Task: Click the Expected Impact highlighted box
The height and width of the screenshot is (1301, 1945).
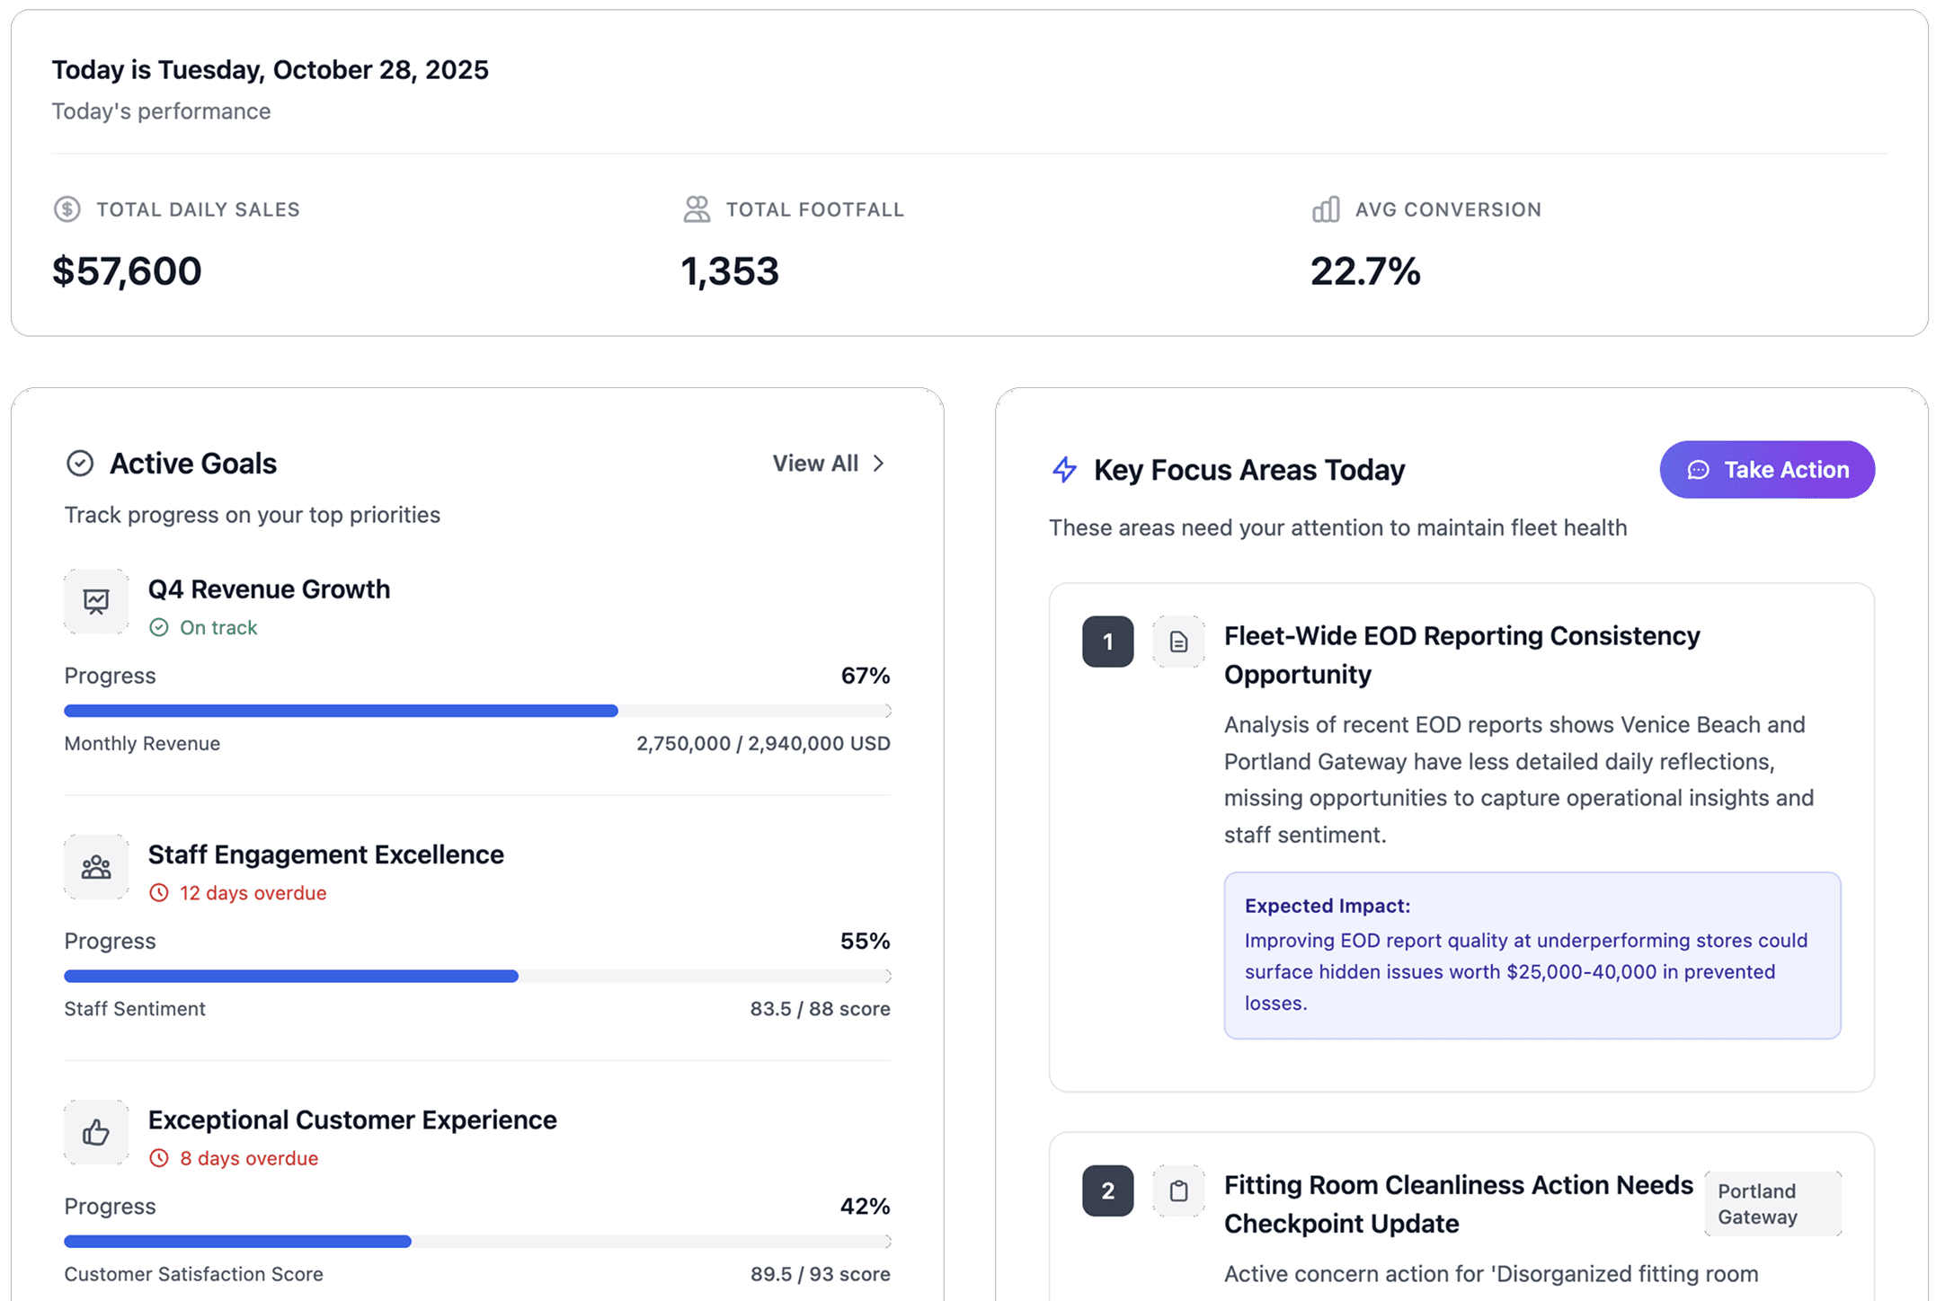Action: point(1532,954)
